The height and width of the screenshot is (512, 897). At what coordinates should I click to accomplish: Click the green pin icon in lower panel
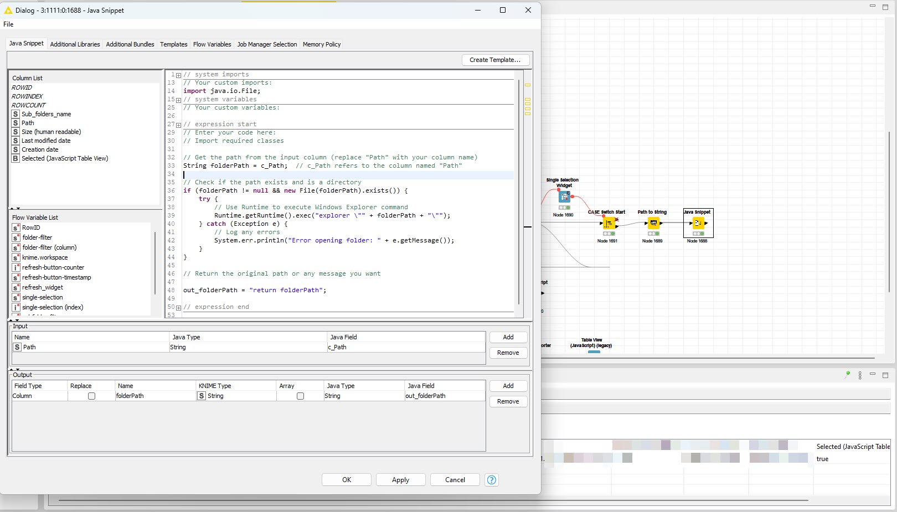click(847, 375)
